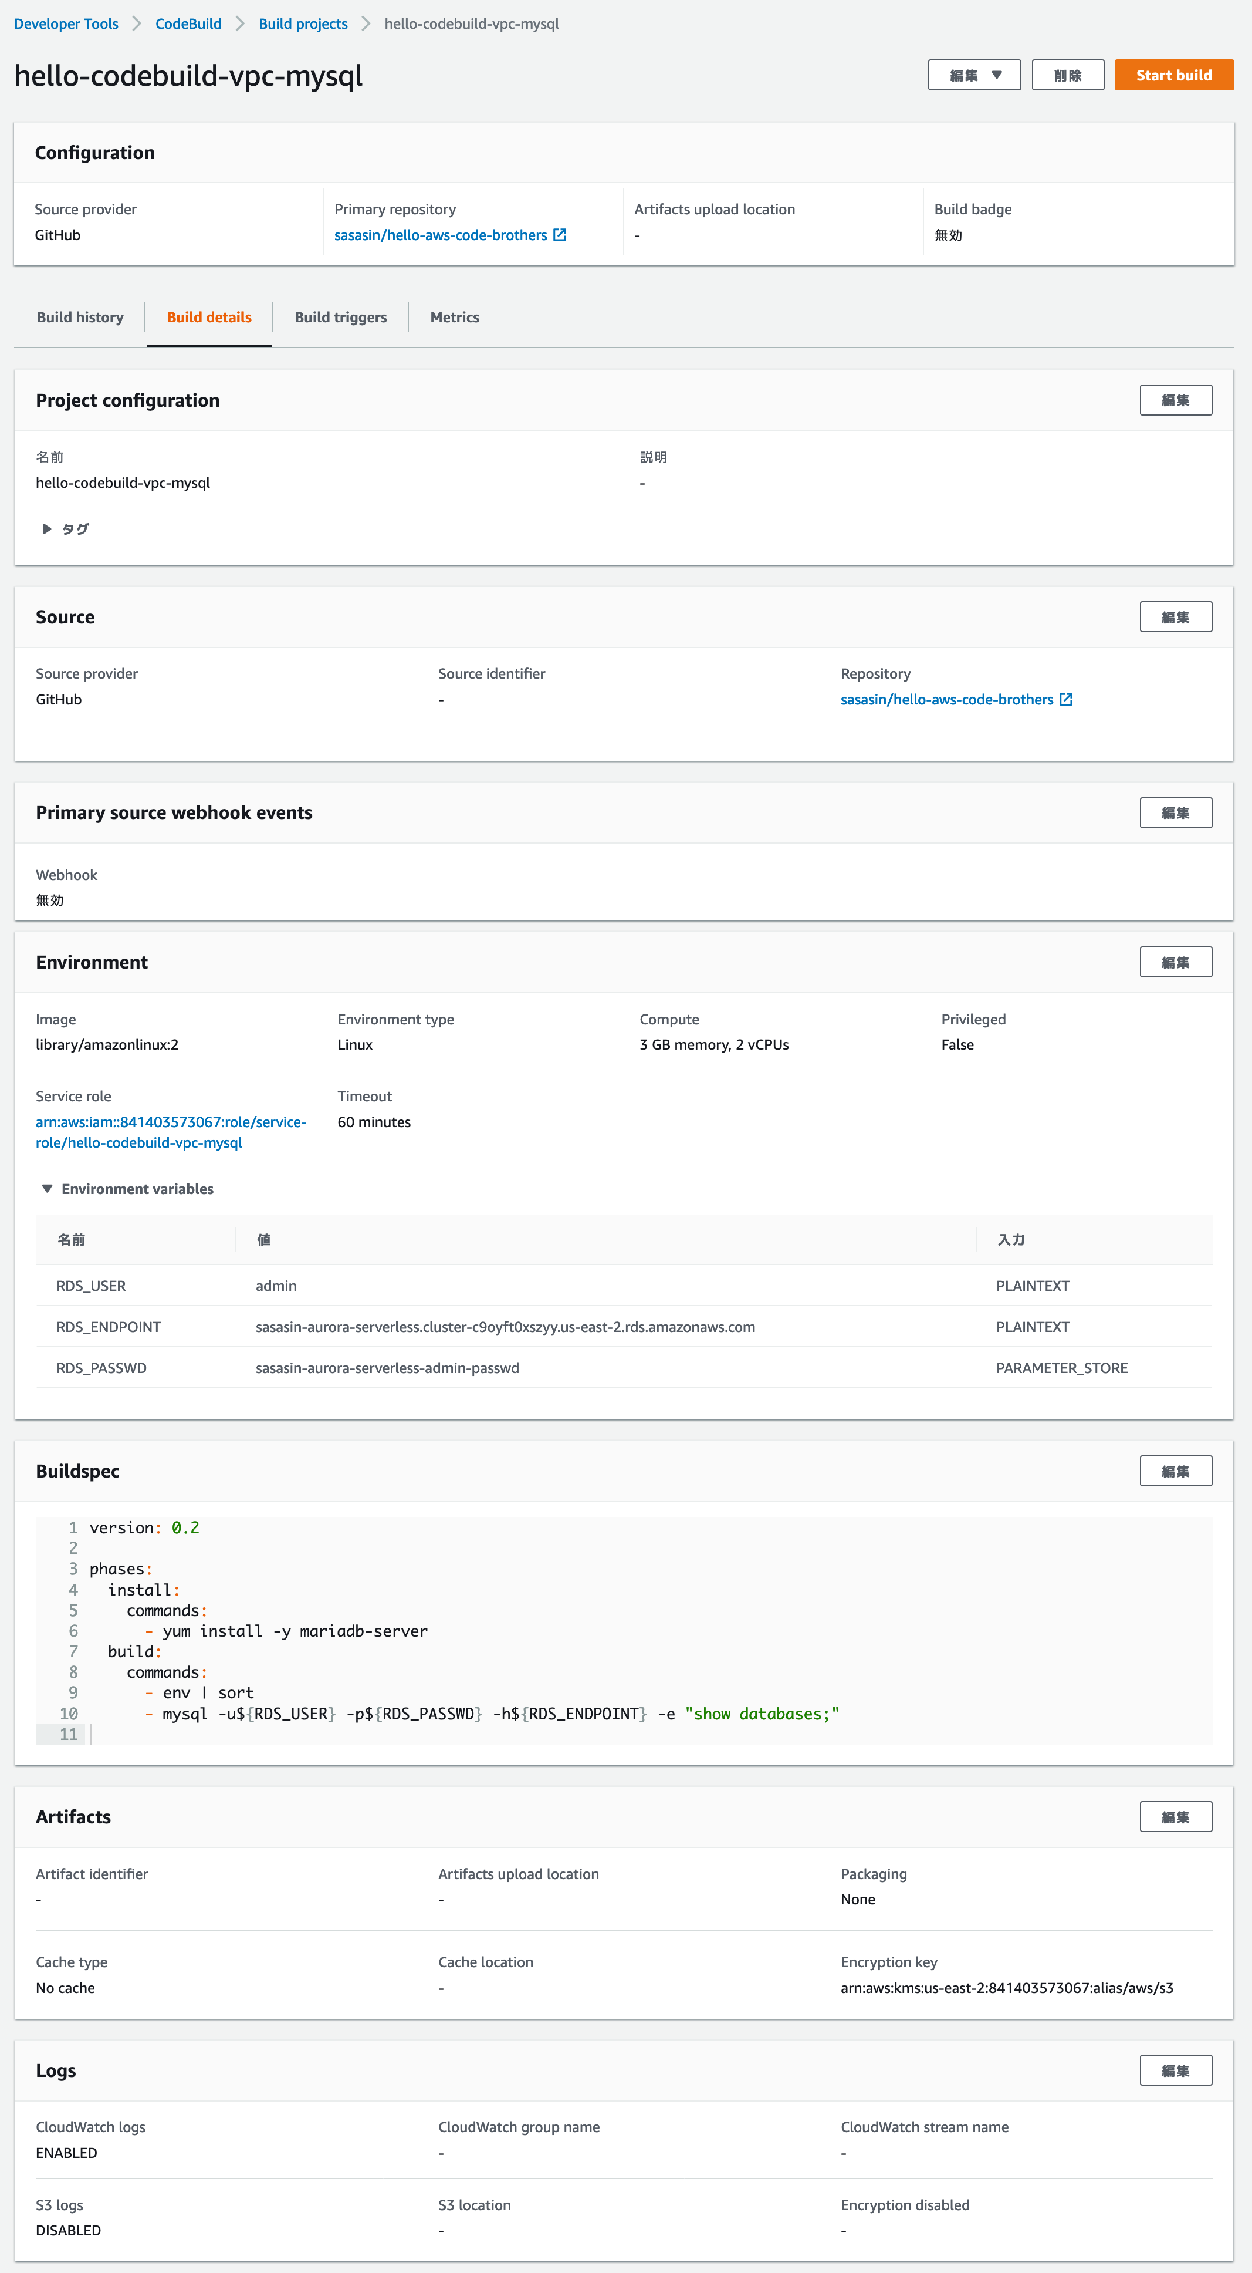
Task: Switch to the Build history tab
Action: click(80, 317)
